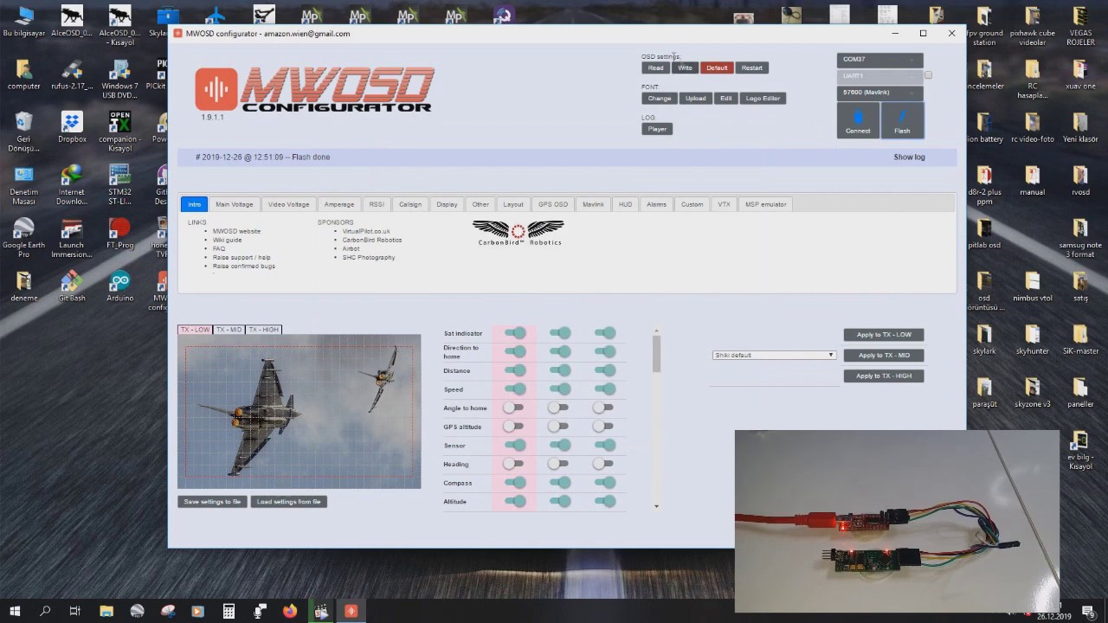The width and height of the screenshot is (1108, 623).
Task: Open the UART1 dropdown
Action: [x=879, y=76]
